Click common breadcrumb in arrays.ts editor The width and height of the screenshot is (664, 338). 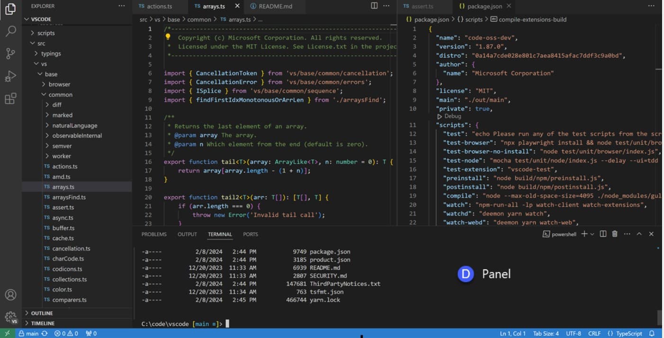(x=199, y=19)
